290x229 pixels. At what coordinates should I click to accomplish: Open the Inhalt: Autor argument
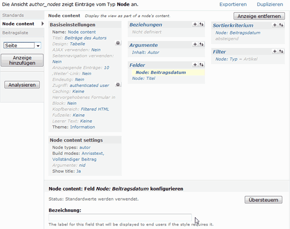point(146,52)
